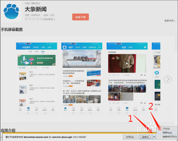
Task: Open the 名校课堂 screenshot thumbnail
Action: (37, 79)
